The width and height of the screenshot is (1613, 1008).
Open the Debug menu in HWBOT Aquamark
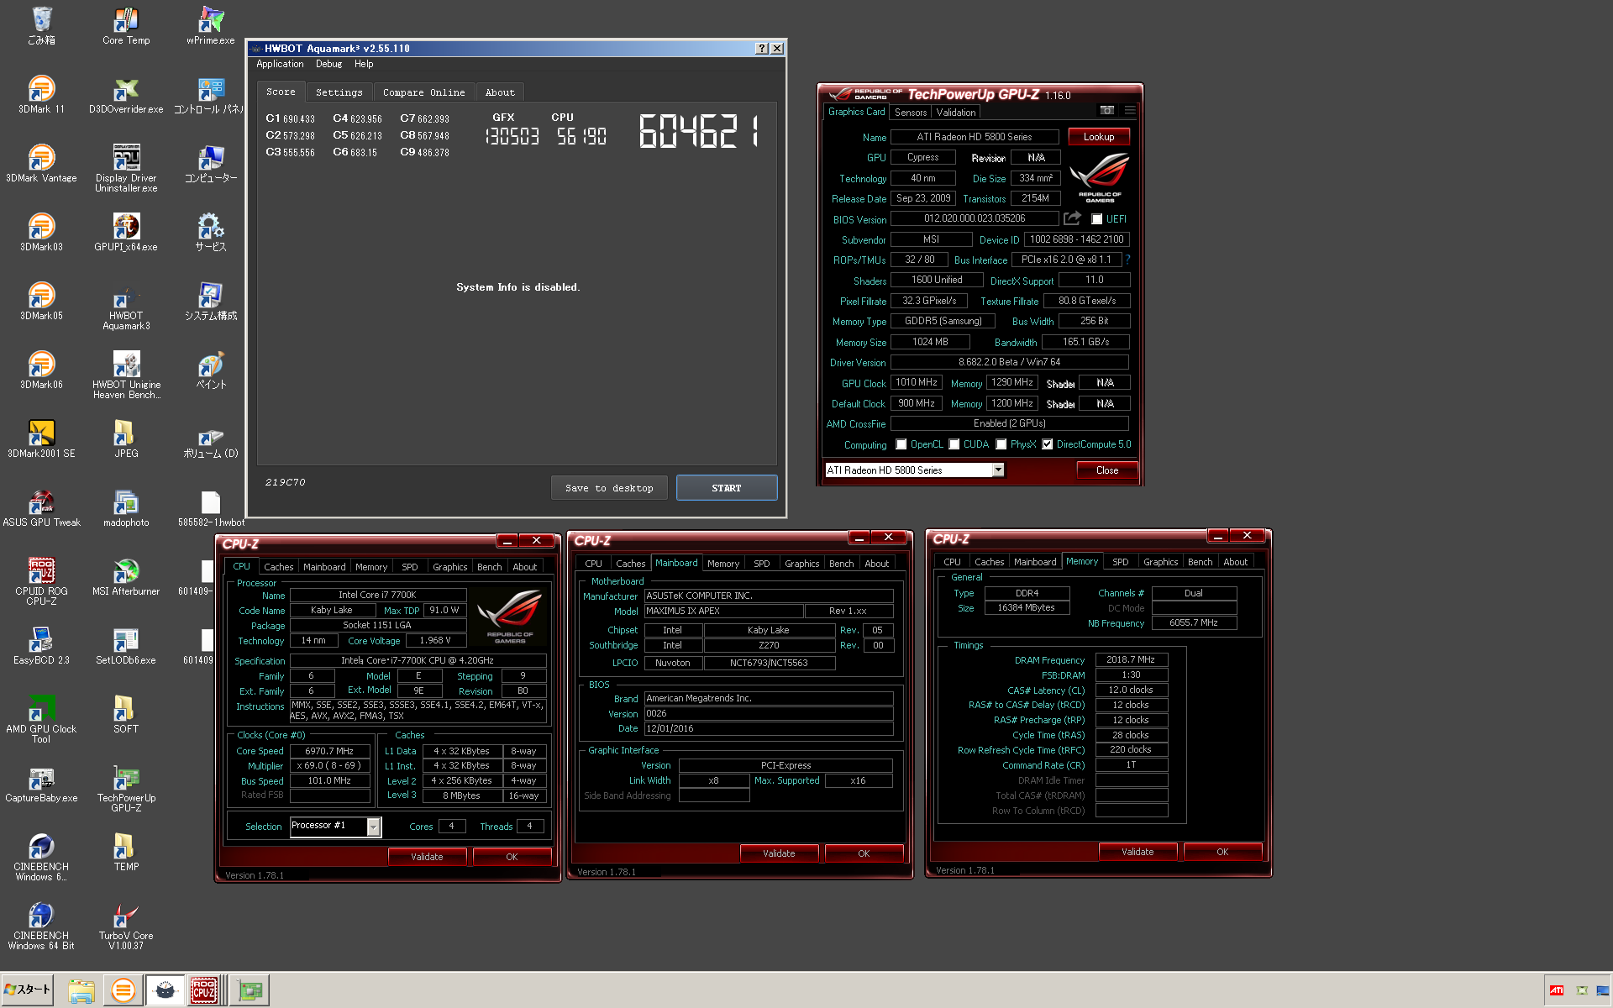[x=328, y=64]
